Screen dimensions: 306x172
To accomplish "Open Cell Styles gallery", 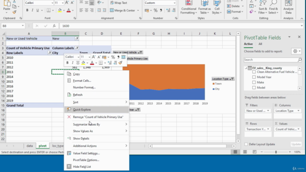I will click(217, 8).
